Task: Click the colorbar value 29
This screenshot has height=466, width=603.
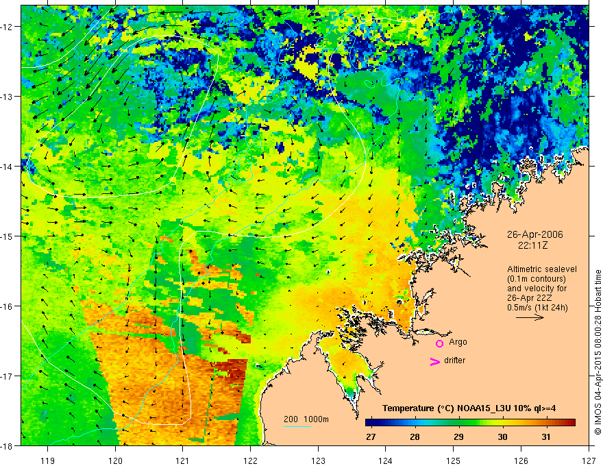Action: click(x=458, y=437)
